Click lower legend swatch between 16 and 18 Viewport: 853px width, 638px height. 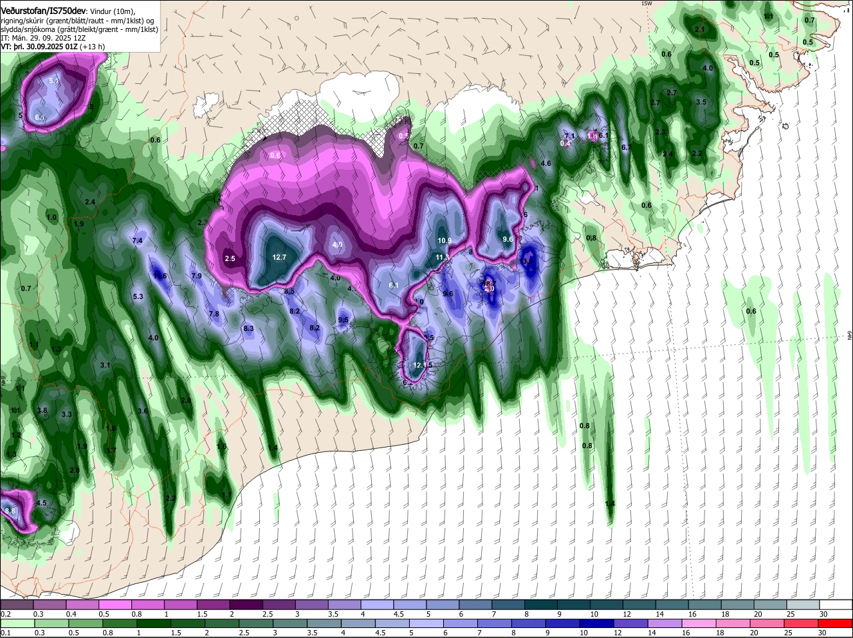[x=698, y=623]
